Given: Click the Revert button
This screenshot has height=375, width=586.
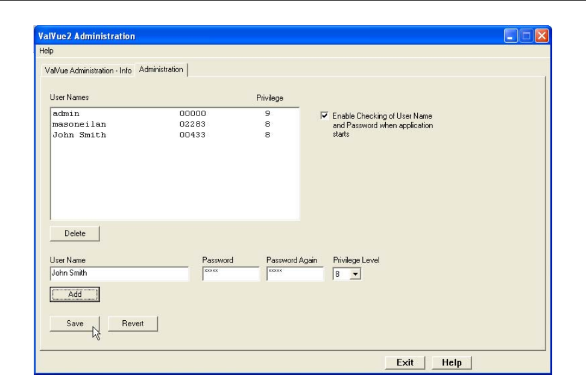Looking at the screenshot, I should (133, 323).
